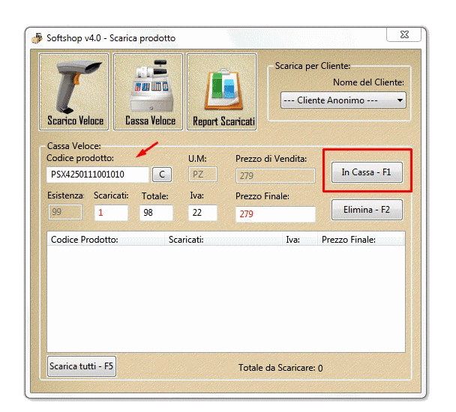Open the Report Scaricati clipboard icon
This screenshot has height=412, width=456.
point(223,91)
